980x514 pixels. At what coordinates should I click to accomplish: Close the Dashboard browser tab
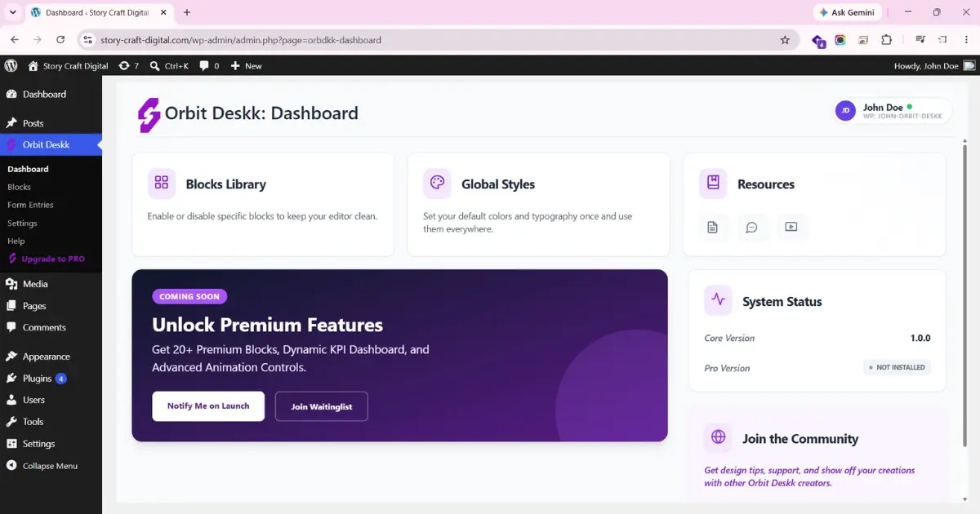click(163, 12)
